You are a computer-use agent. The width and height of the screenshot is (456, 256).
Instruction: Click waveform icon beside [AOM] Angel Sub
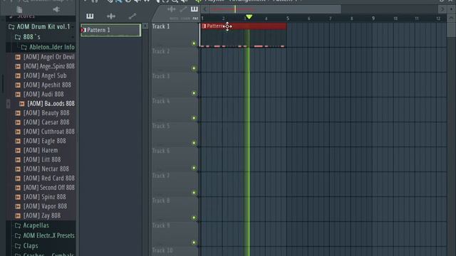(18, 76)
